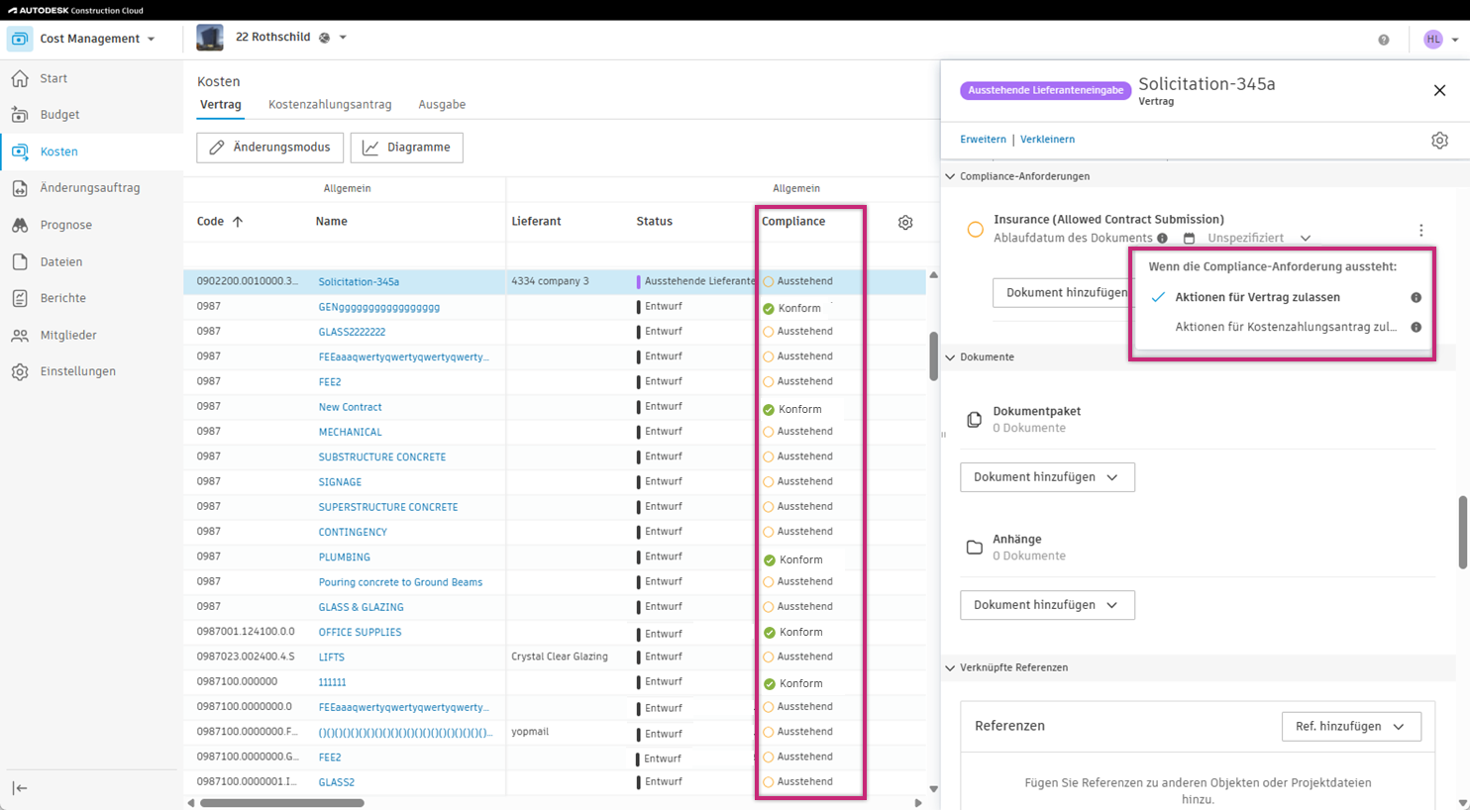Click the Lieferant column header
The width and height of the screenshot is (1470, 810).
[536, 222]
